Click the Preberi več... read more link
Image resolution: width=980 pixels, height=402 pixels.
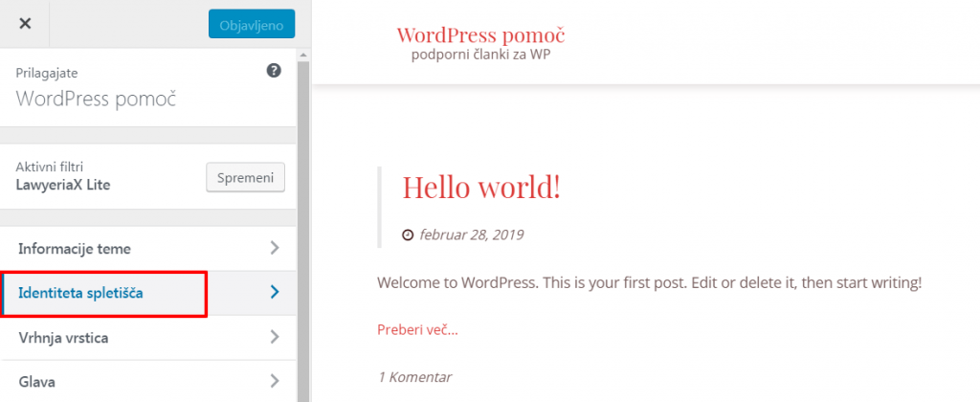click(417, 330)
